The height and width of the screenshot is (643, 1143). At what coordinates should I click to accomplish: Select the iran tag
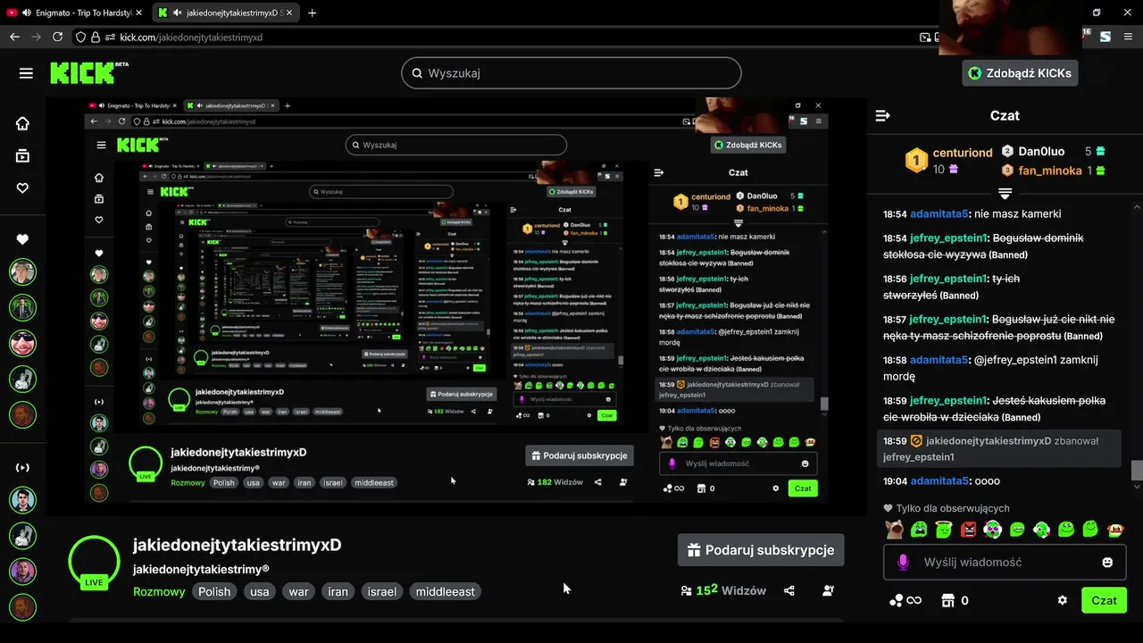click(x=338, y=591)
